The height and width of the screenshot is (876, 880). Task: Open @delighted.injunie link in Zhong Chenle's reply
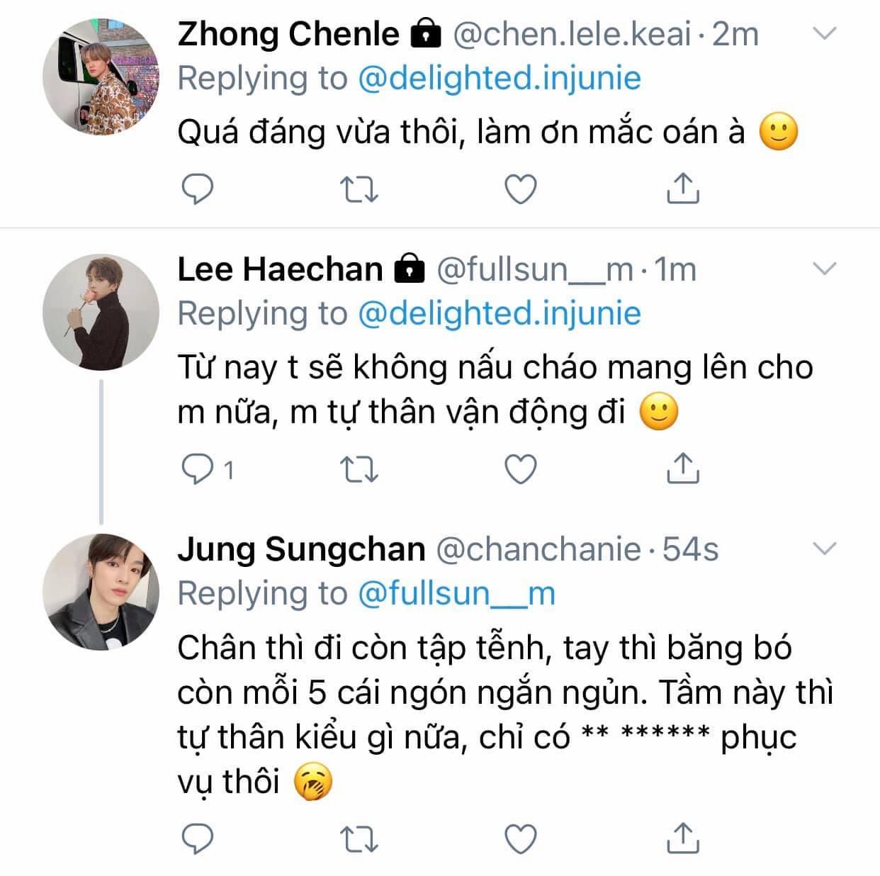[x=499, y=78]
